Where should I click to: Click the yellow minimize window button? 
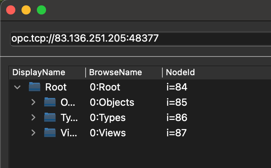[26, 10]
